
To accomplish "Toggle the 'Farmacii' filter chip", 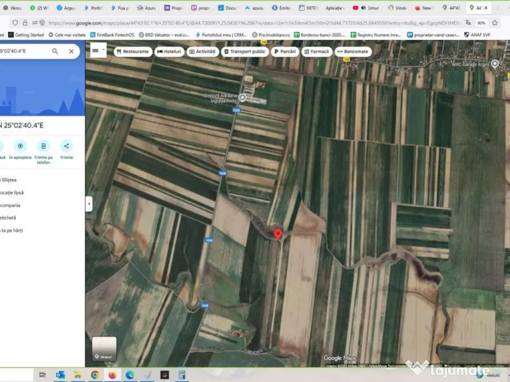I will (317, 52).
